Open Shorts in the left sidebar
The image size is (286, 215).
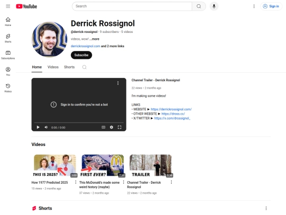point(8,38)
